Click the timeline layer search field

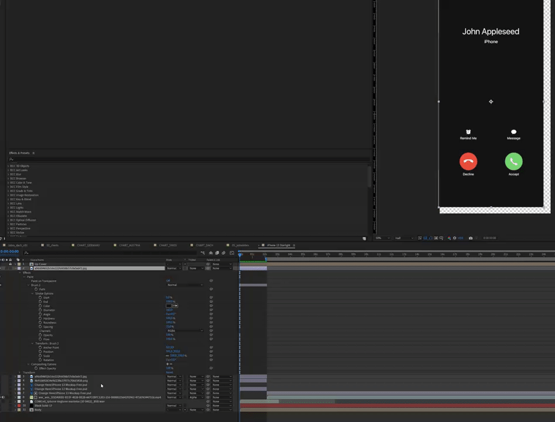pyautogui.click(x=110, y=253)
